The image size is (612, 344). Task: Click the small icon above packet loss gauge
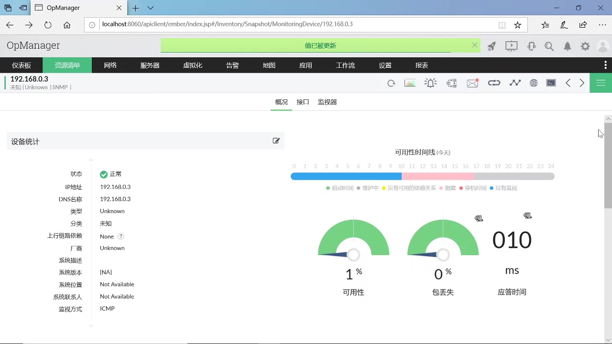(479, 218)
